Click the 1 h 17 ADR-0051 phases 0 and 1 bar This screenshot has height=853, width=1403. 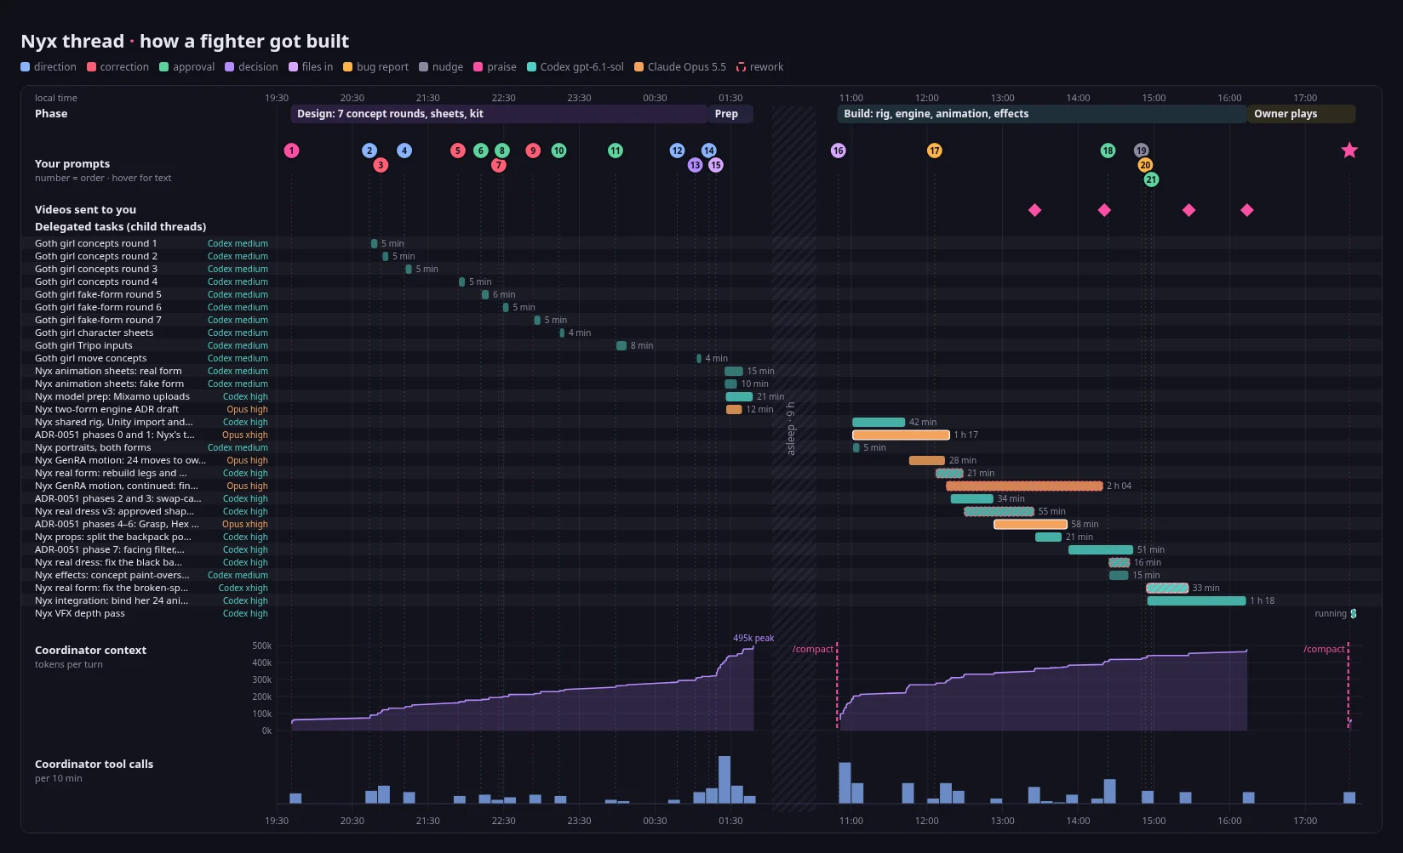[x=901, y=435]
